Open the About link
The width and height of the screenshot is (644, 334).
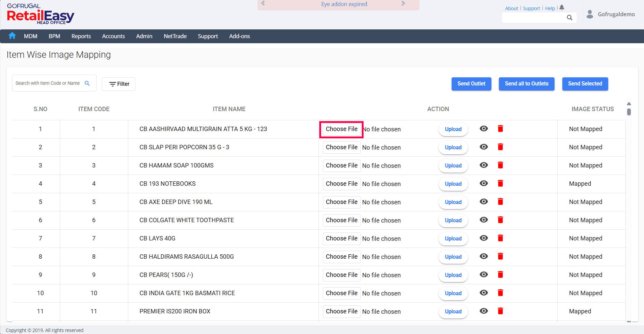(512, 8)
